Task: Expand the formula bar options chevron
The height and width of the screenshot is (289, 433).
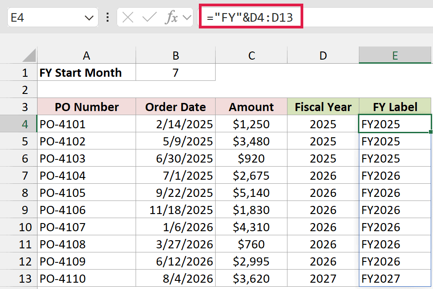Action: pyautogui.click(x=187, y=18)
